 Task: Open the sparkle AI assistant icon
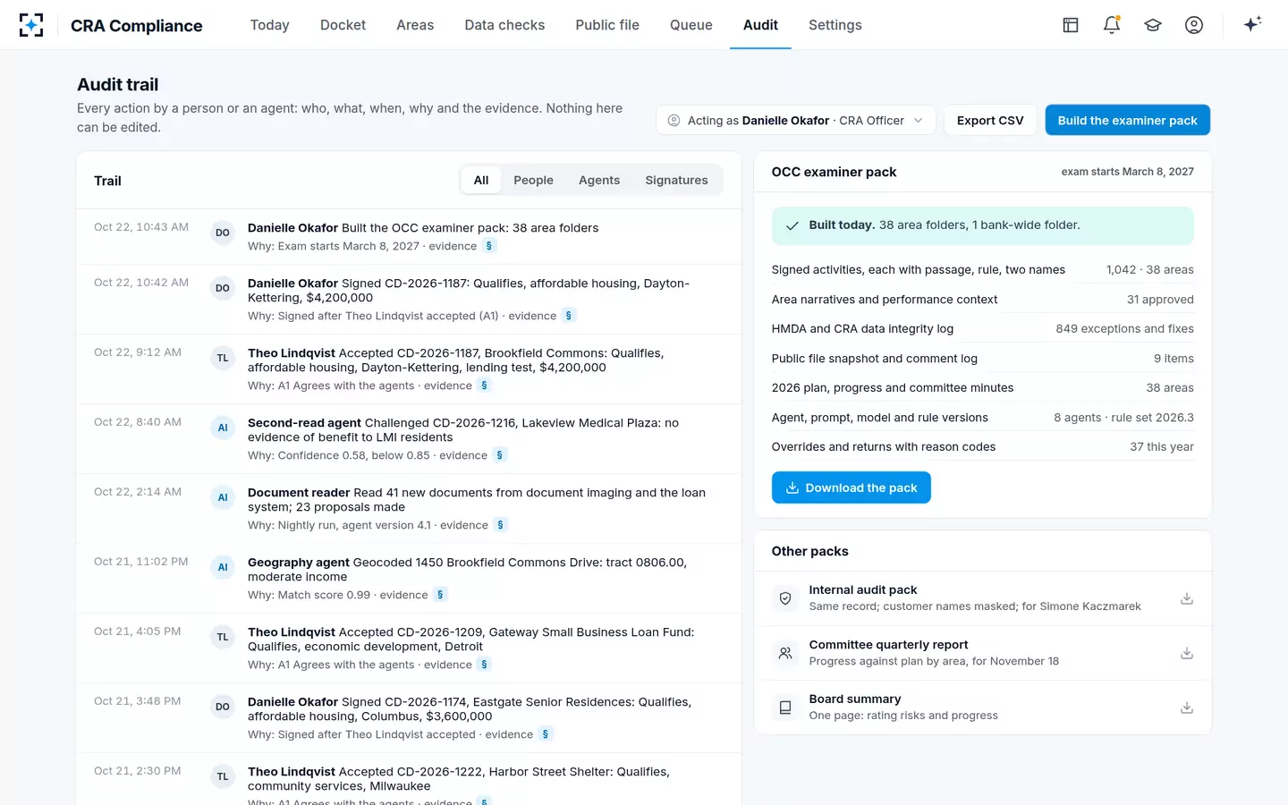[x=1252, y=24]
